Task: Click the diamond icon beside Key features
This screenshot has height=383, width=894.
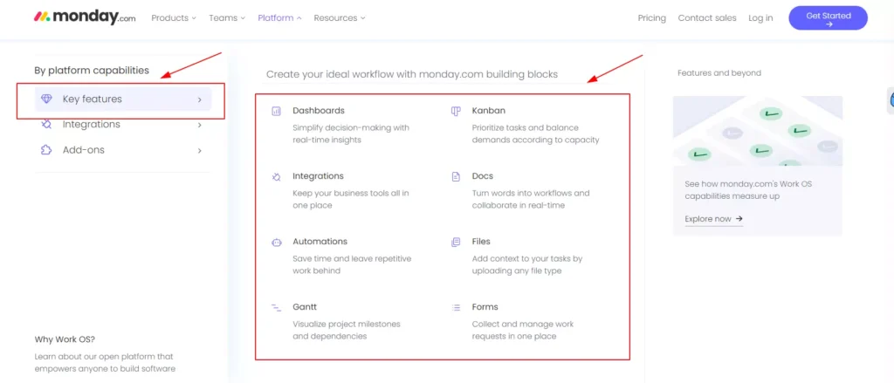Action: click(x=47, y=99)
